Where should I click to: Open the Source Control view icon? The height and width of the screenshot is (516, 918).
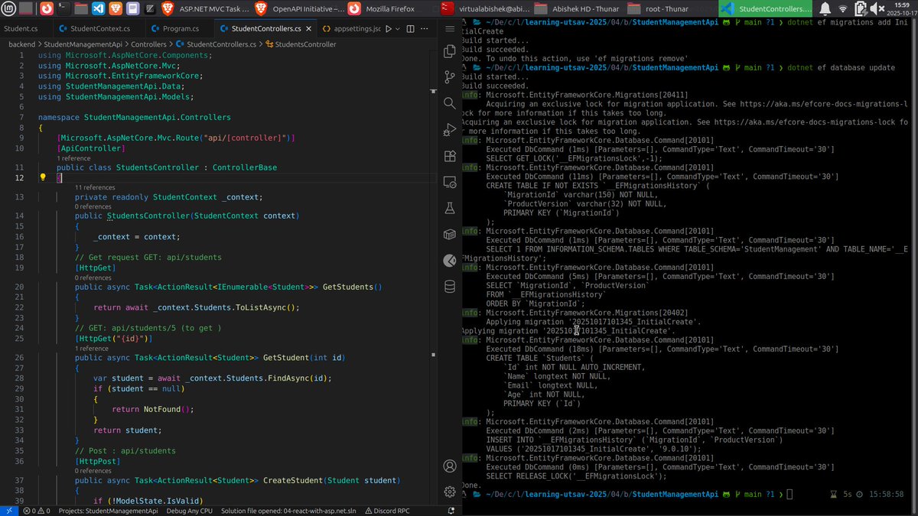point(449,78)
